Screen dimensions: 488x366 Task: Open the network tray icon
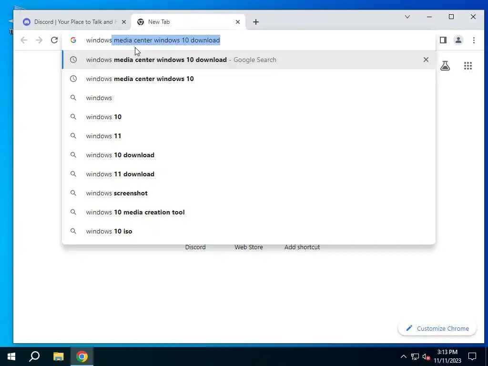(415, 356)
